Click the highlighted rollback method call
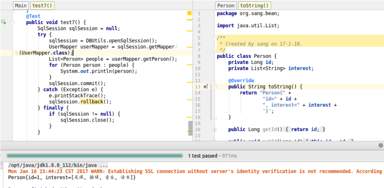Image resolution: width=384 pixels, height=188 pixels. click(x=91, y=102)
